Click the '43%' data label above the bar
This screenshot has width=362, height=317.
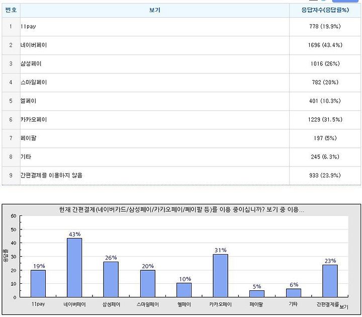[74, 234]
